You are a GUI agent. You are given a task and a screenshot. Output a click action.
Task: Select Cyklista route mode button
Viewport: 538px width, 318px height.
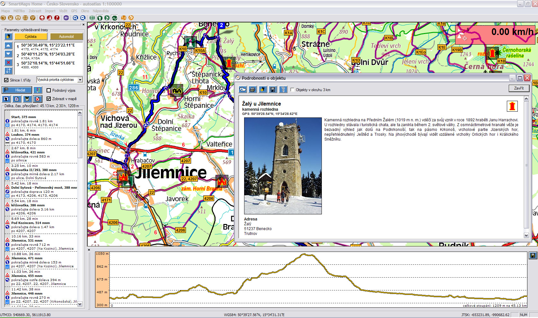tap(31, 37)
